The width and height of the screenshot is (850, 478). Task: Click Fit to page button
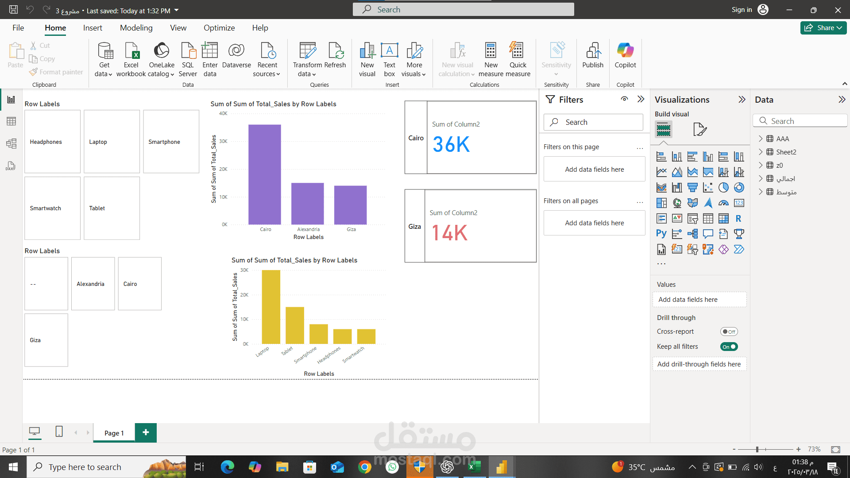click(835, 449)
